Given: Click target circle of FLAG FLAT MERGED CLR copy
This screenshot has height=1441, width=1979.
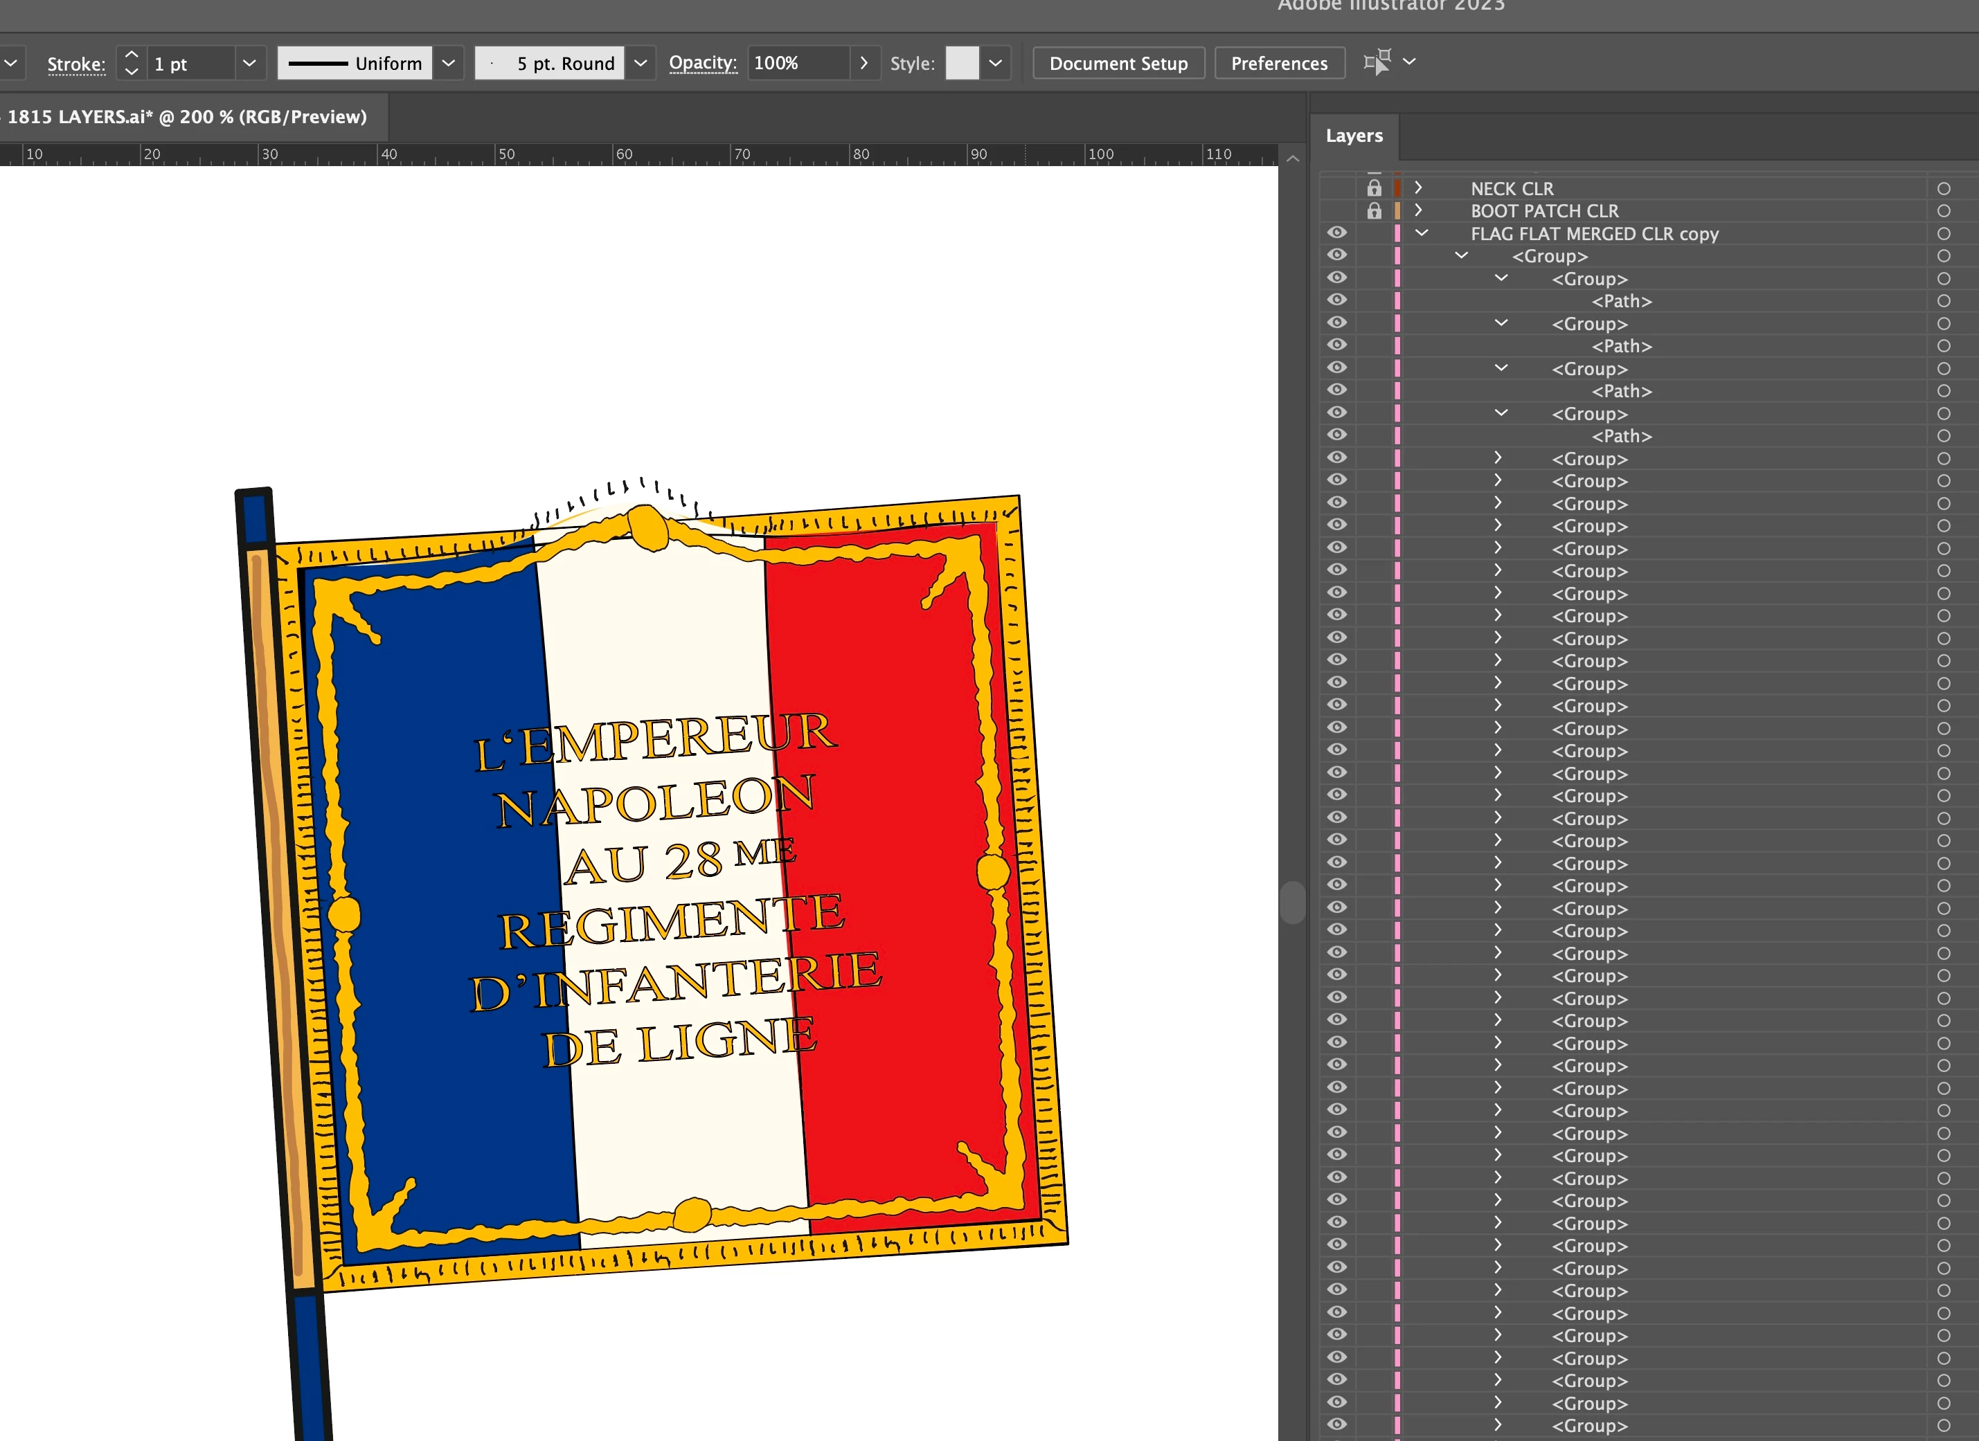Looking at the screenshot, I should 1943,234.
